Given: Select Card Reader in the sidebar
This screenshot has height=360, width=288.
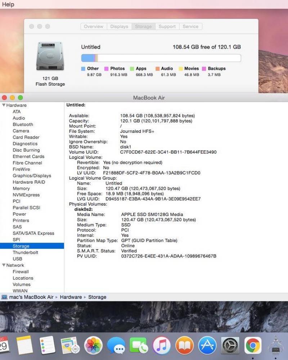Looking at the screenshot, I should (x=26, y=137).
